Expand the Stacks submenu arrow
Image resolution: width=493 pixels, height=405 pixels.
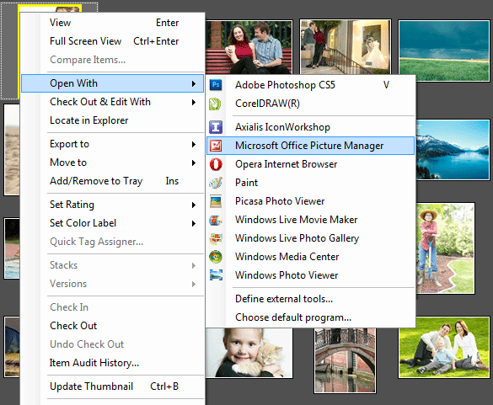coord(194,265)
